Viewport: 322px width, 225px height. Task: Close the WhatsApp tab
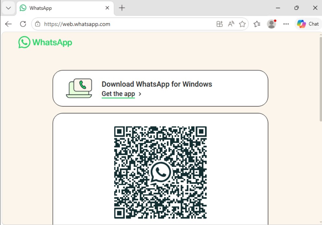[107, 8]
